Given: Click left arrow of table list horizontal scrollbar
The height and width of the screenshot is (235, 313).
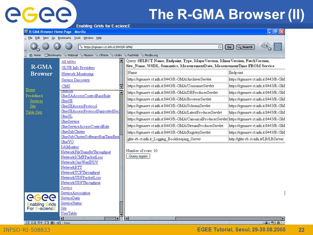Looking at the screenshot, I should [x=62, y=219].
